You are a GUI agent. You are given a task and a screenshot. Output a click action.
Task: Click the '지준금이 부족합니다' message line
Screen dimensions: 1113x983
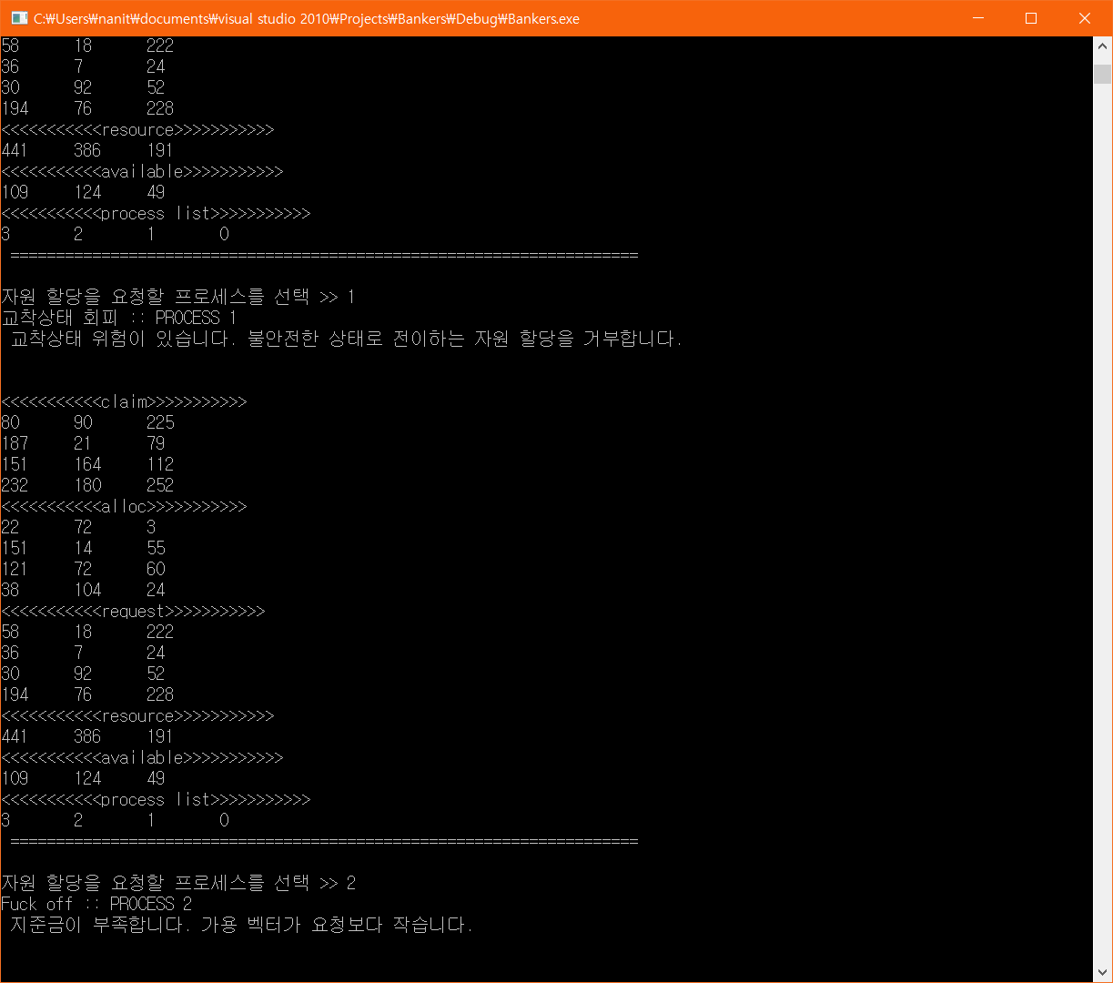tap(241, 925)
